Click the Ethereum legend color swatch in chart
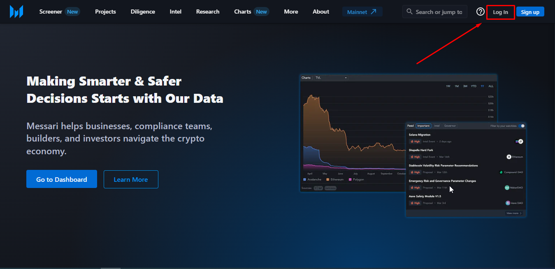 327,180
